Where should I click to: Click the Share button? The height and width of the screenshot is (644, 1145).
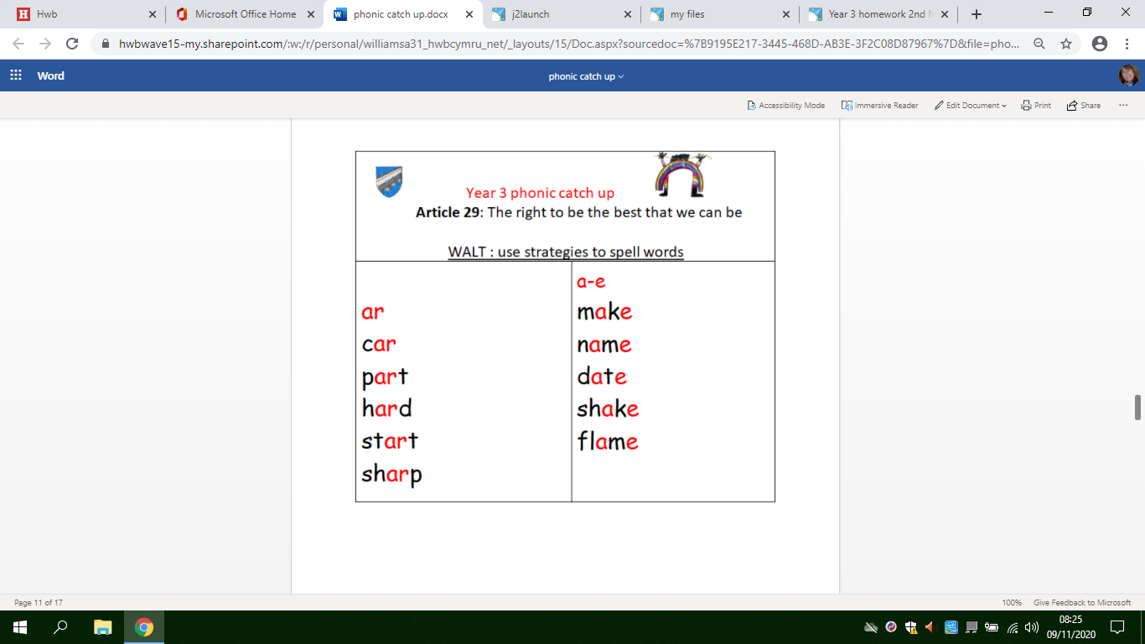(x=1084, y=106)
